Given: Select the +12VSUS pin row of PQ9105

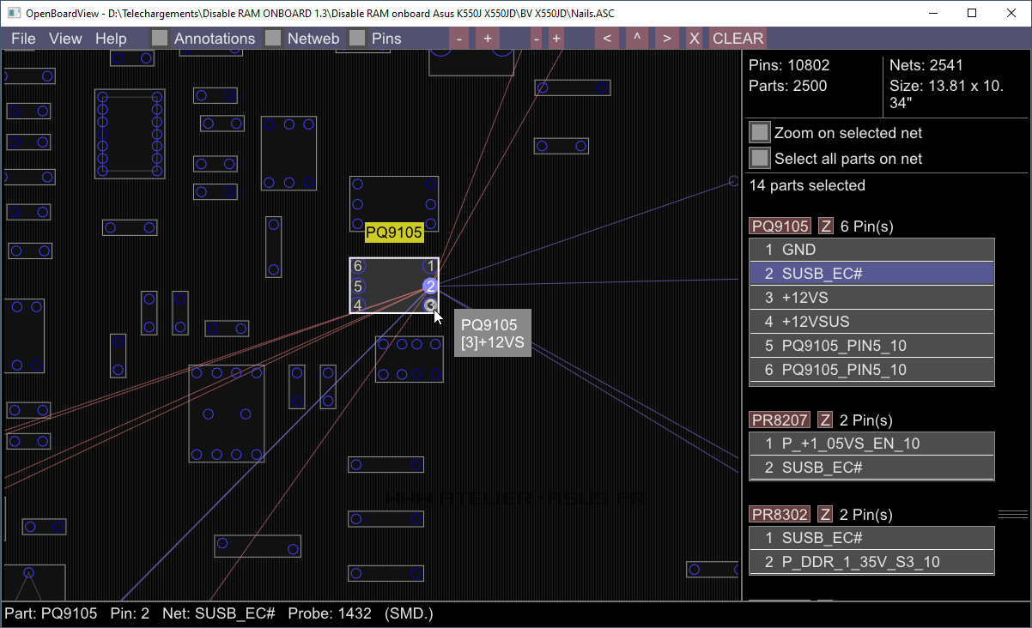Looking at the screenshot, I should click(871, 322).
